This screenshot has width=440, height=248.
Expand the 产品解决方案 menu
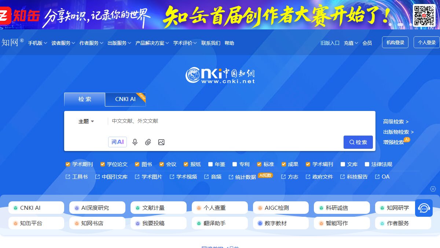[152, 43]
